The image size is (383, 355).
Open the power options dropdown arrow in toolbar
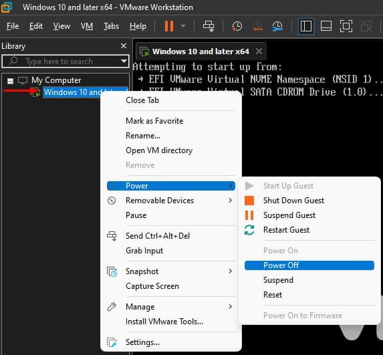(x=183, y=26)
